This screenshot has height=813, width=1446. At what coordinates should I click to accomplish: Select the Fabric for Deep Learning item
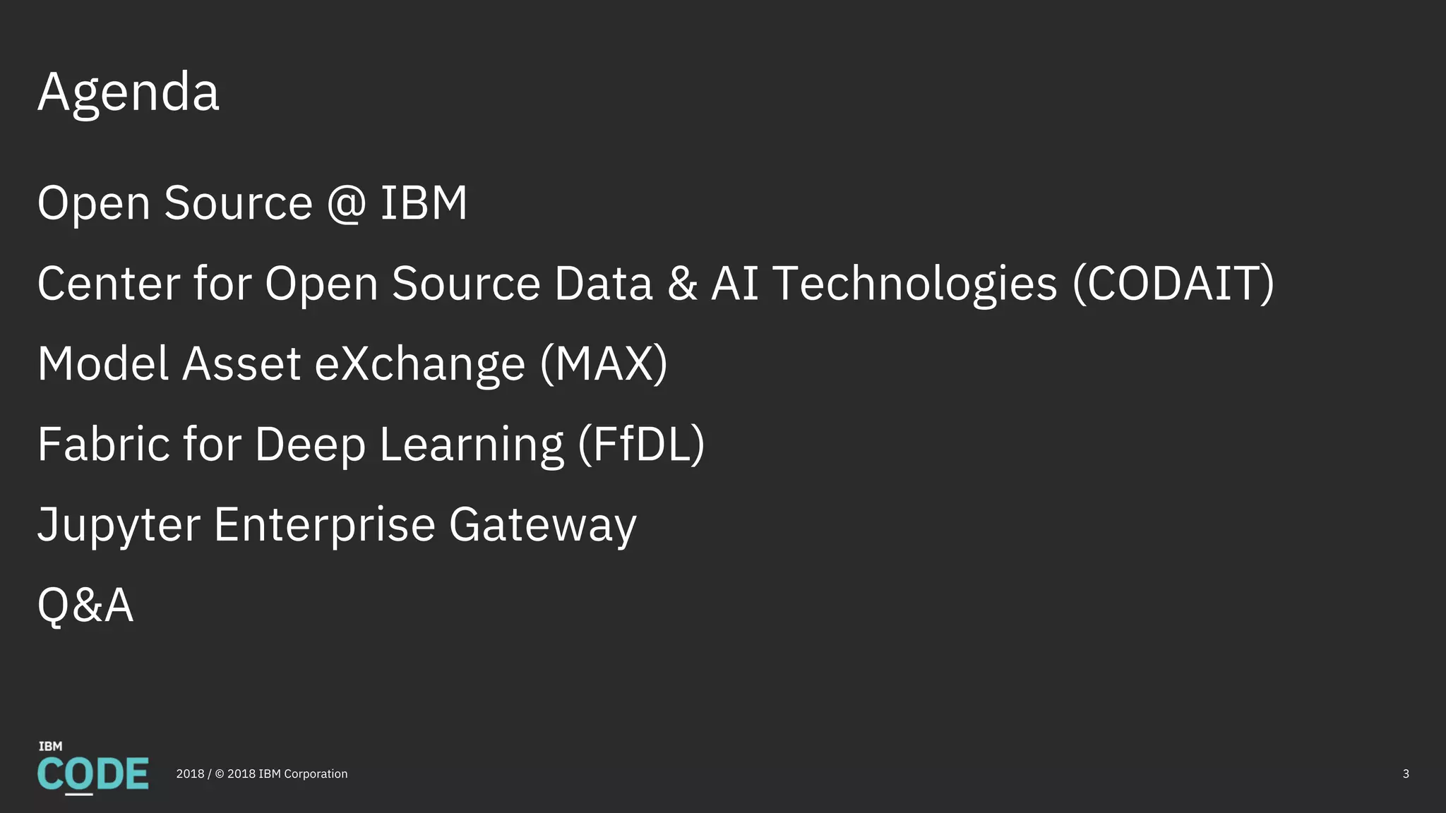click(x=371, y=445)
